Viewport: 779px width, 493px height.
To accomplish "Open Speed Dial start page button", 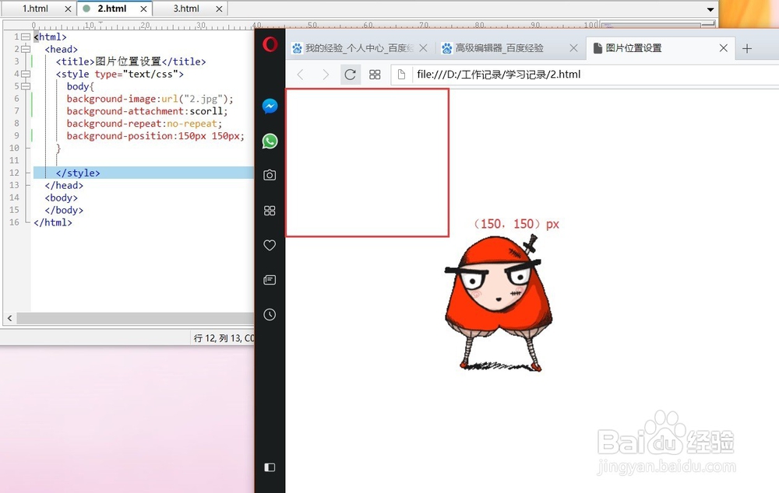I will click(375, 75).
